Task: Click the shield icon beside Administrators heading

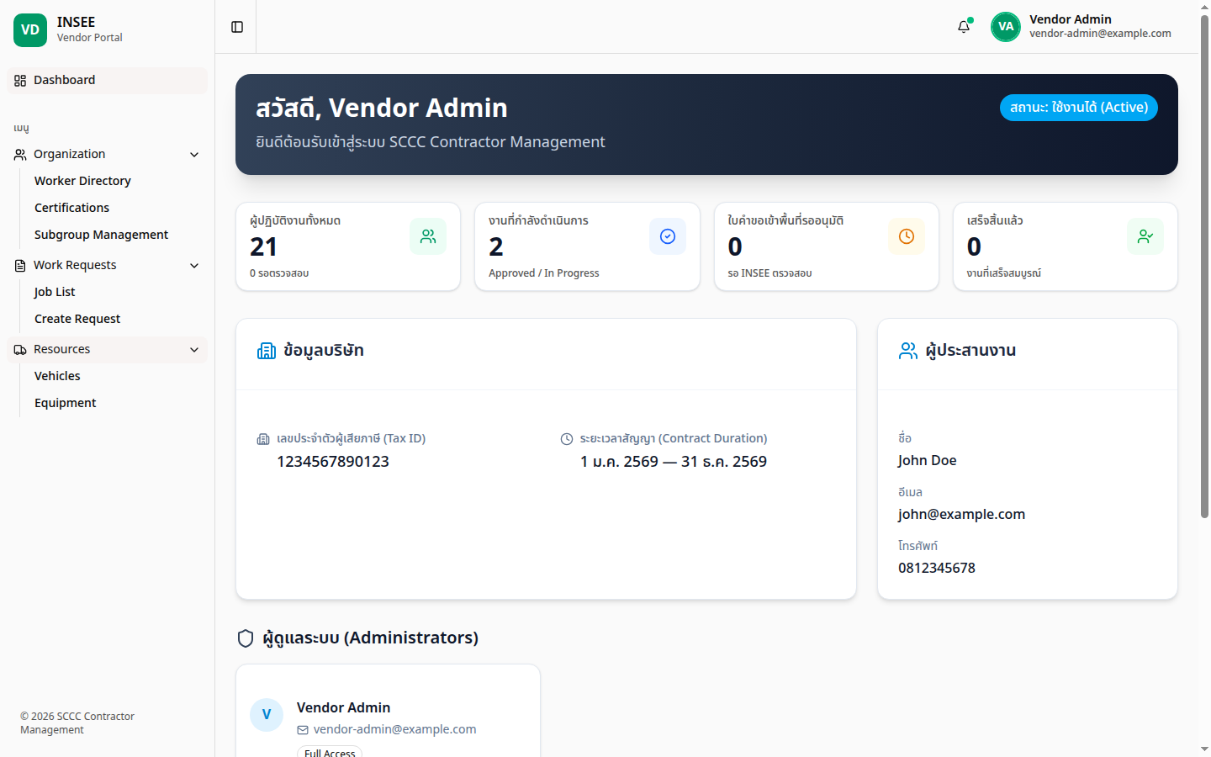Action: [246, 638]
